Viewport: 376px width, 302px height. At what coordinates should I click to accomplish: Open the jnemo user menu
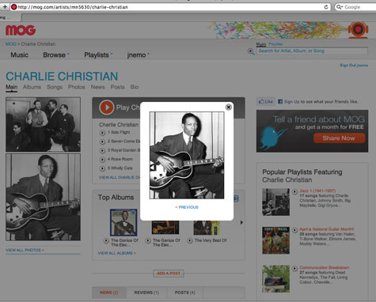pyautogui.click(x=138, y=55)
